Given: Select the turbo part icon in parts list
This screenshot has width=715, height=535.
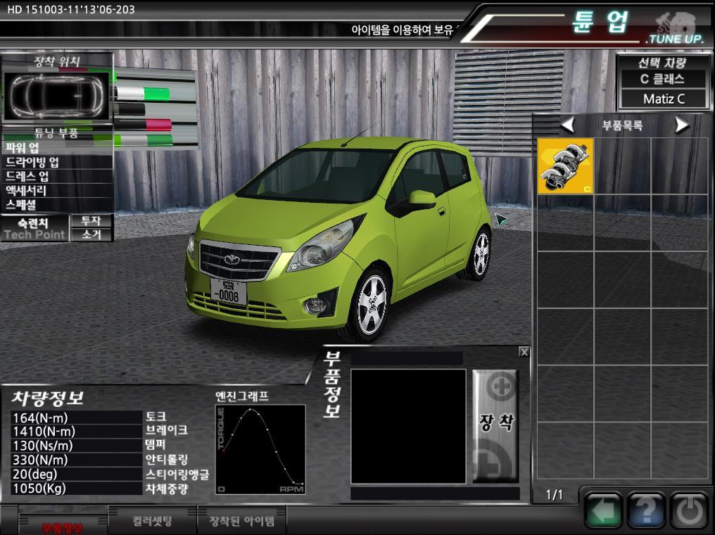Looking at the screenshot, I should (565, 166).
